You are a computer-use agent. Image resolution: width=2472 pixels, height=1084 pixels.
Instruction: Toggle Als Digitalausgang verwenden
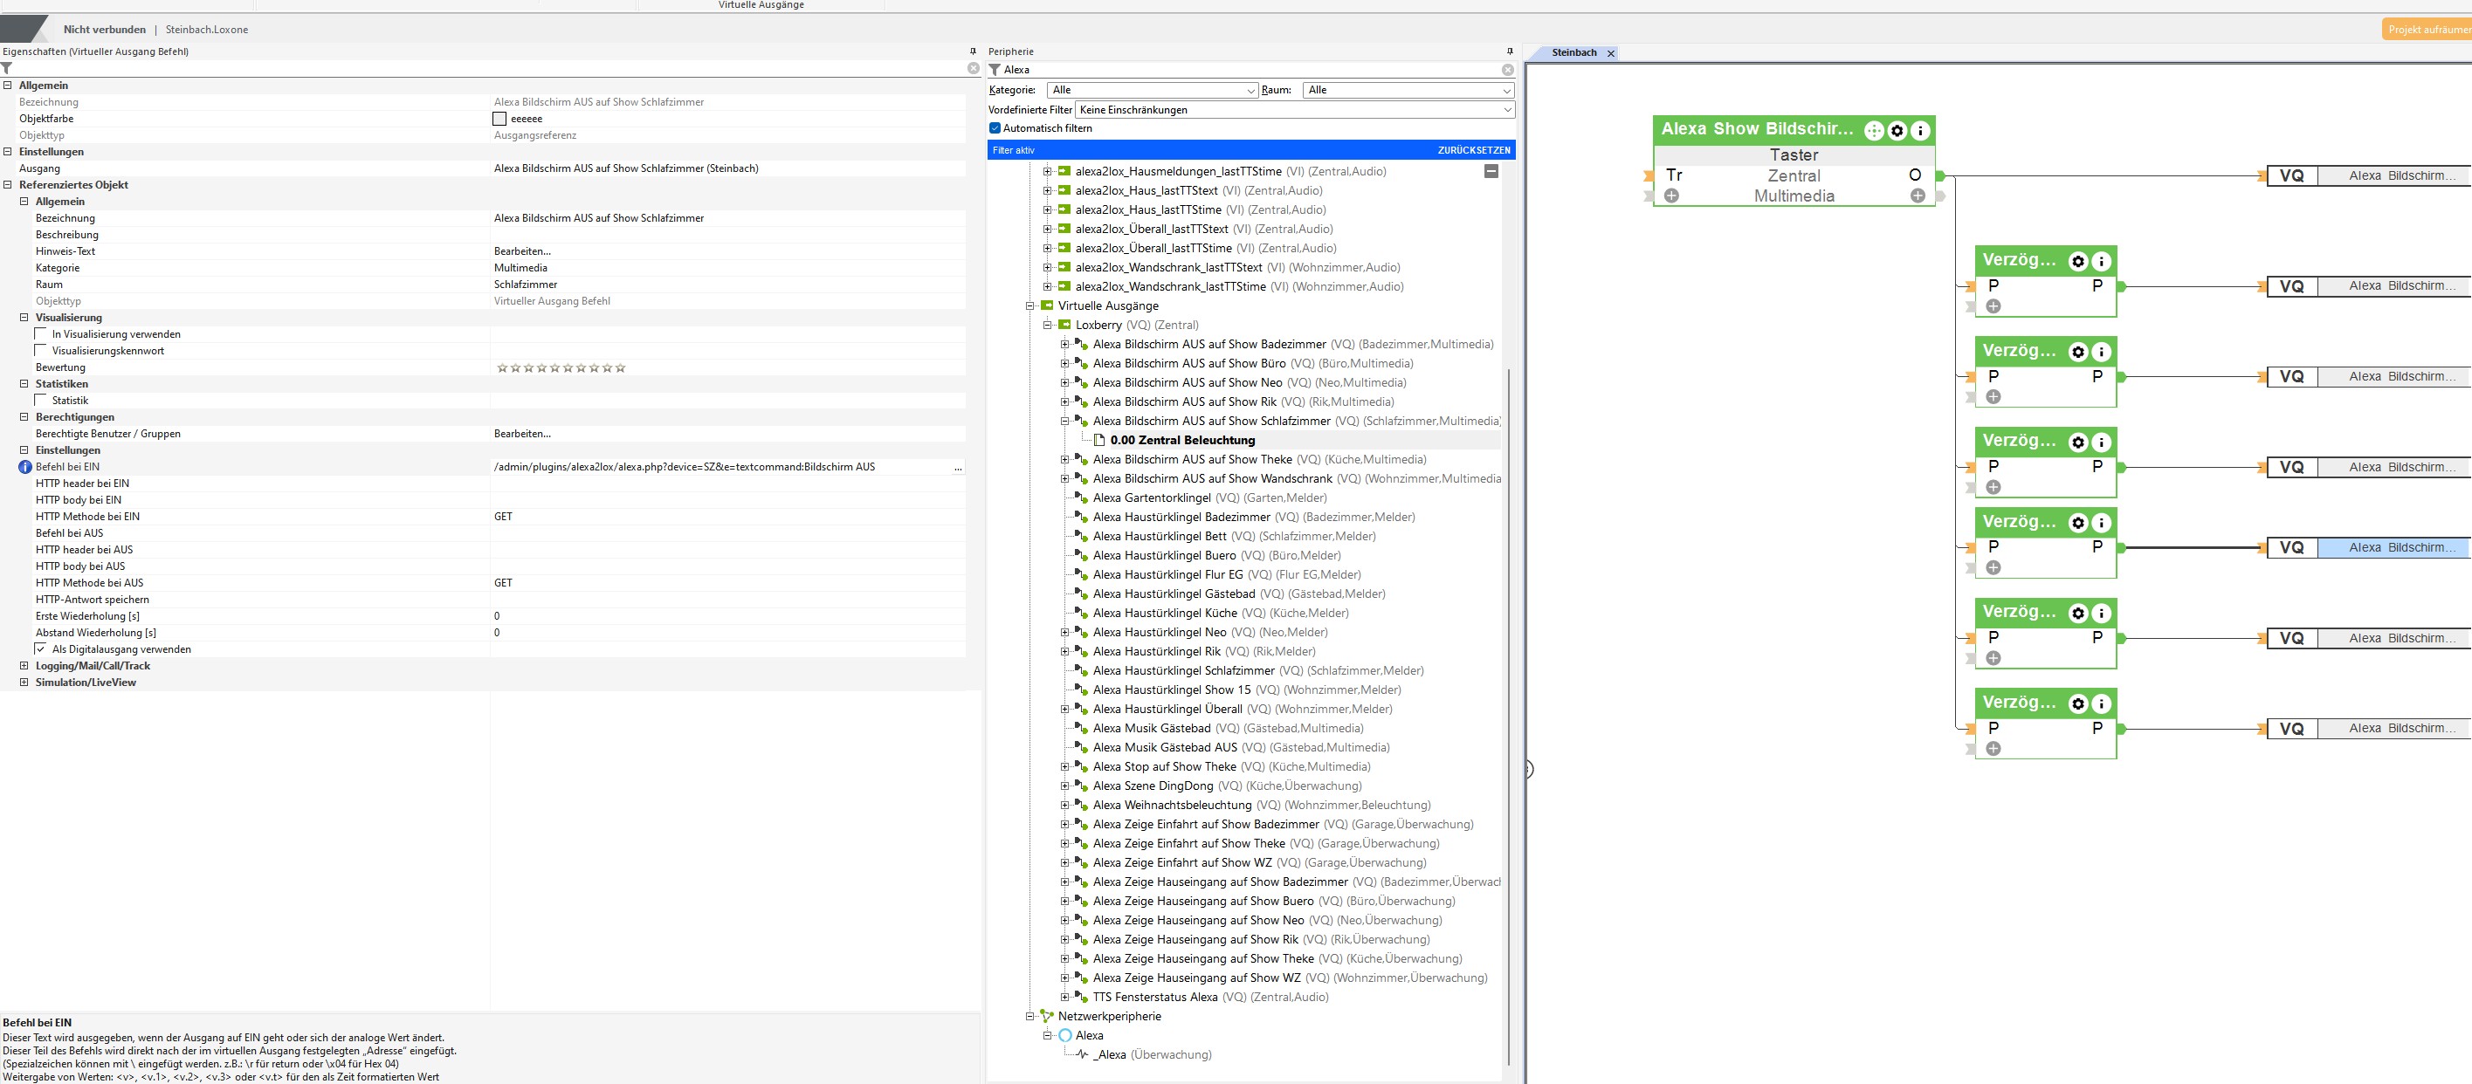40,649
